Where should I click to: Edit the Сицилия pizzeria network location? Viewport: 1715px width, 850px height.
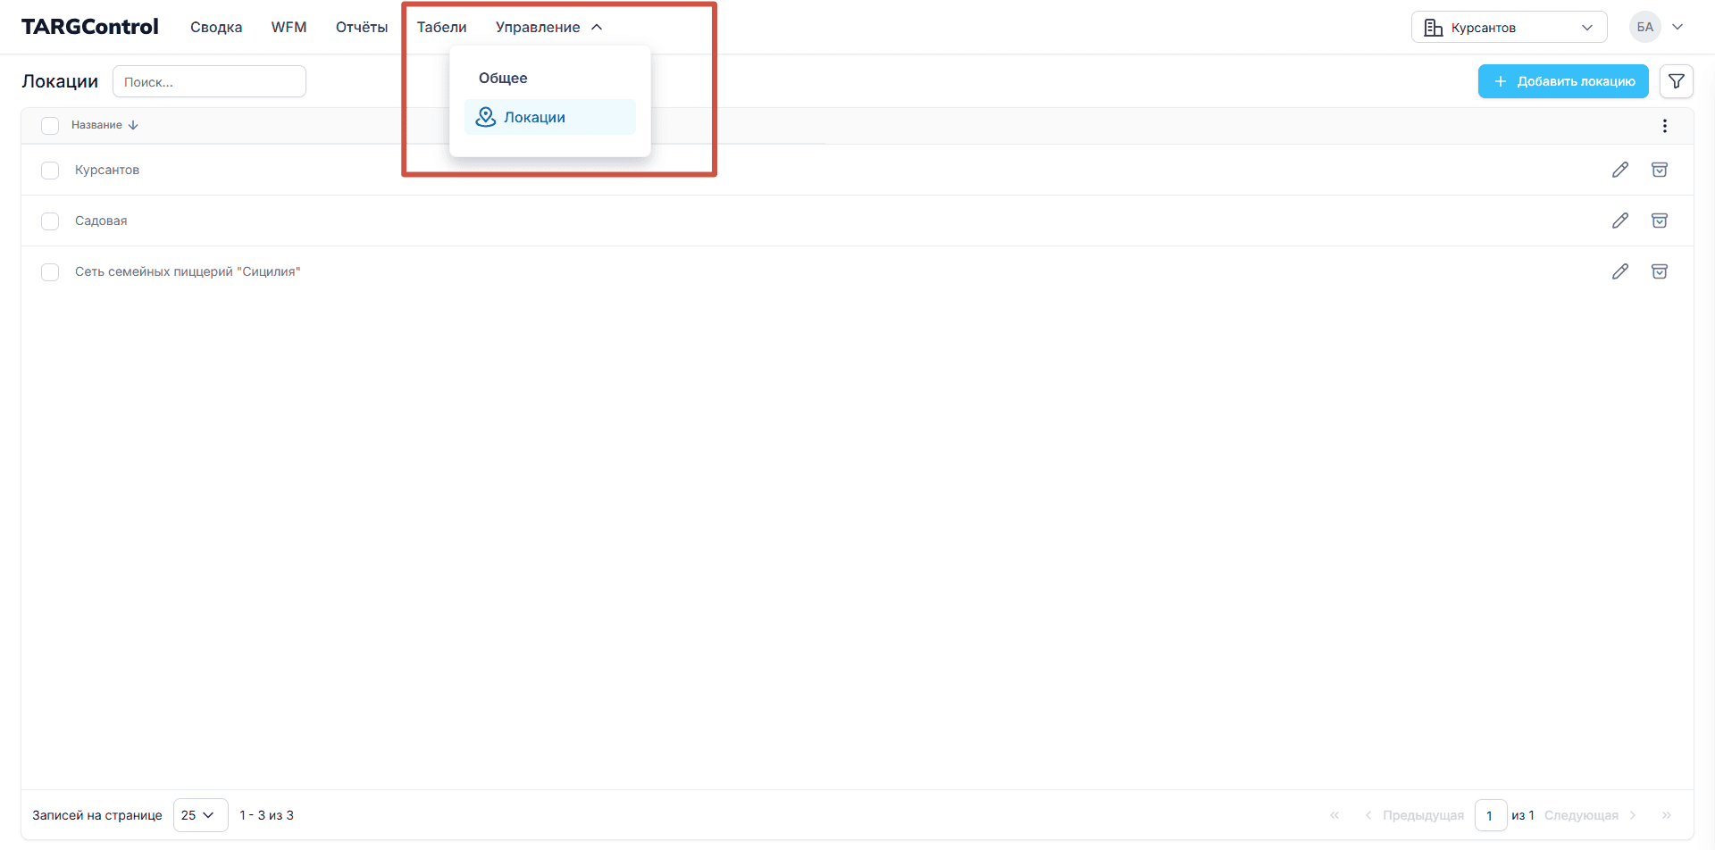[1619, 271]
